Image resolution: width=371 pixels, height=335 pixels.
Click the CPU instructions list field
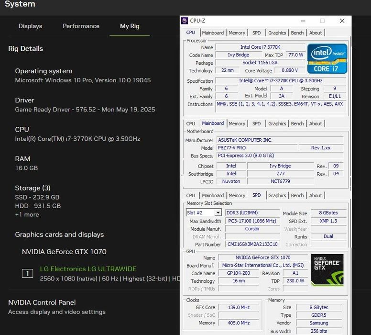[281, 106]
